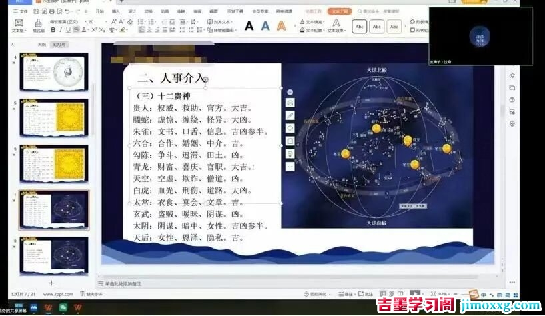Add a new slide with plus button

51,283
